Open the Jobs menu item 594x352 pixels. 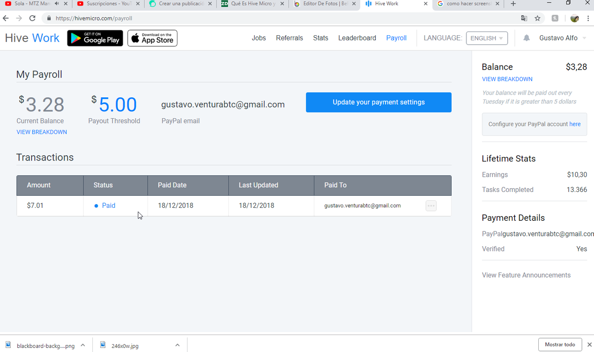(259, 38)
